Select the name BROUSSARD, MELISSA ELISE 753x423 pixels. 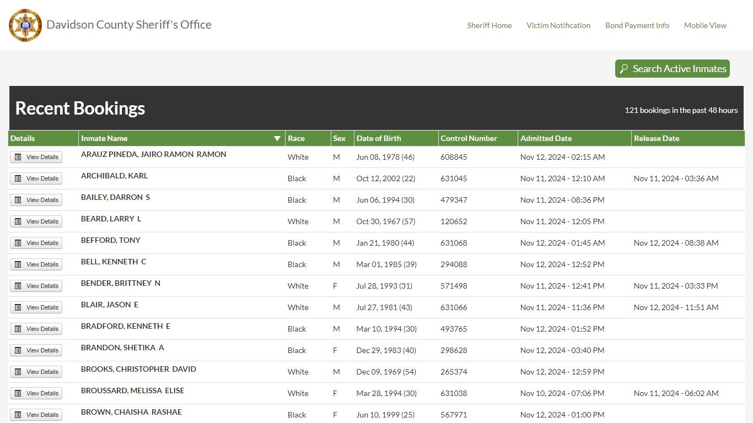[x=133, y=391]
